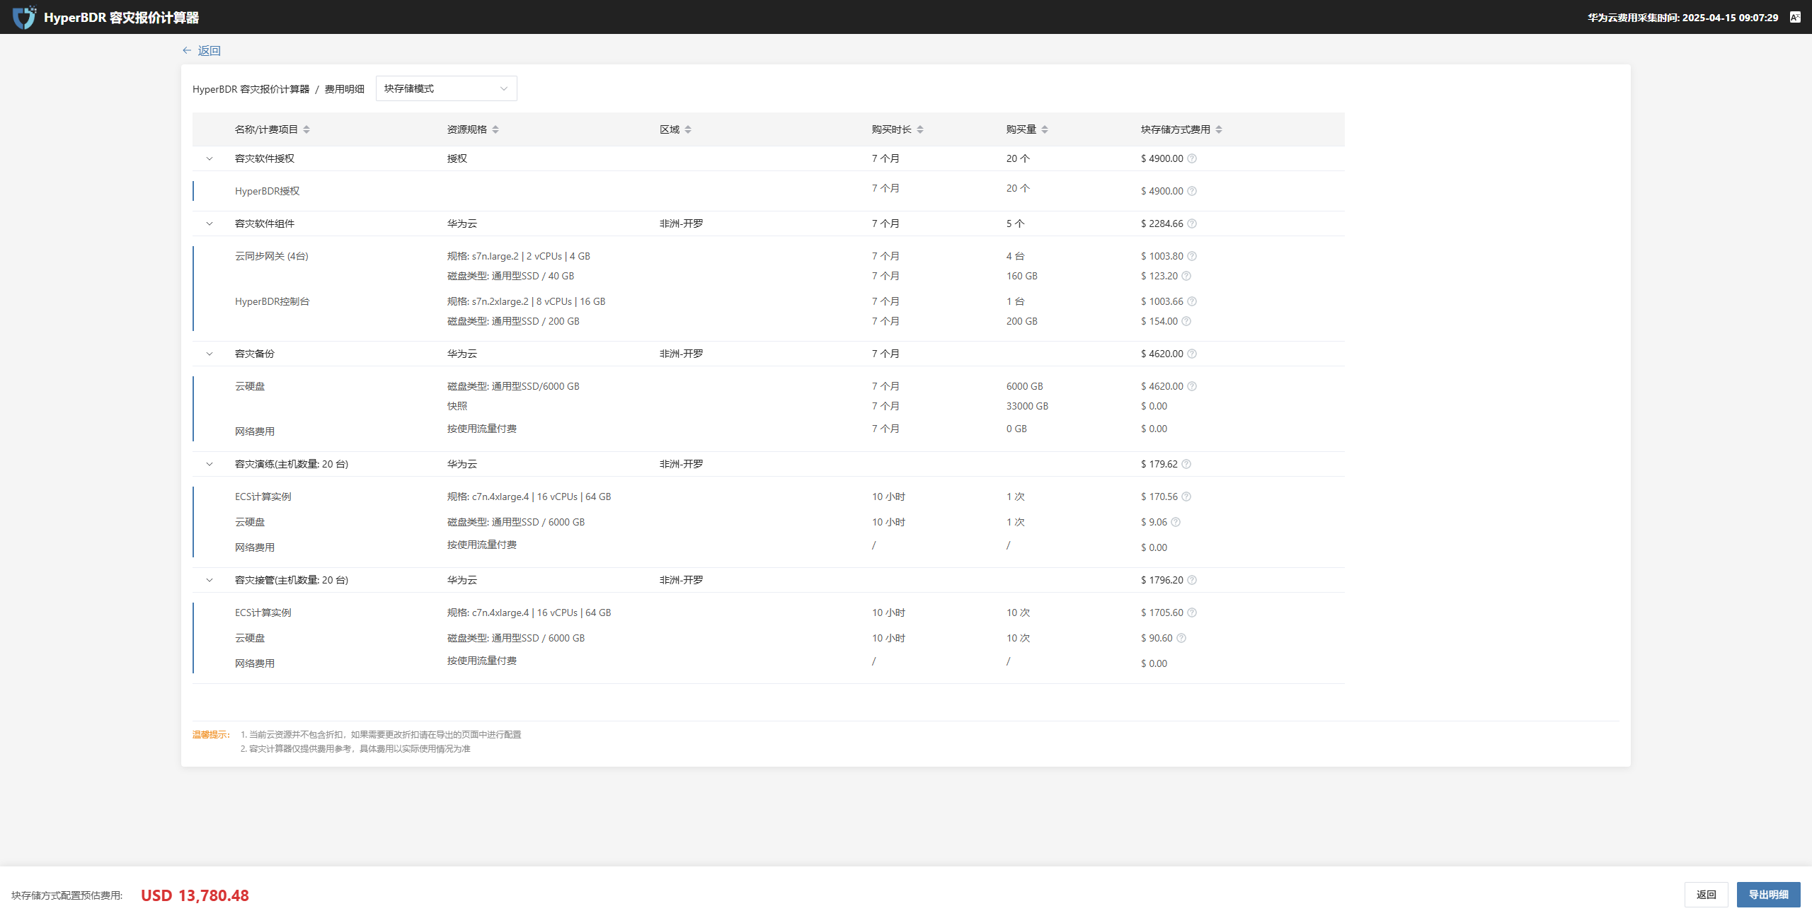Click 容灾接管(主机数量: 20 台) row title

tap(292, 580)
